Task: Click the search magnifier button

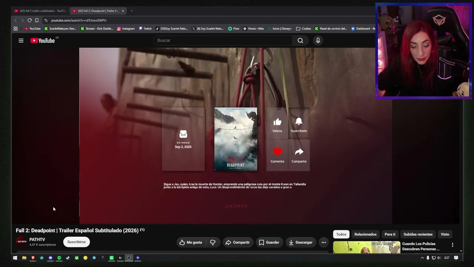Action: [x=300, y=40]
